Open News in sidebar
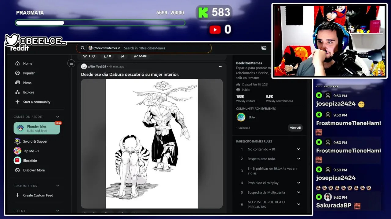The height and width of the screenshot is (219, 391). coord(27,83)
